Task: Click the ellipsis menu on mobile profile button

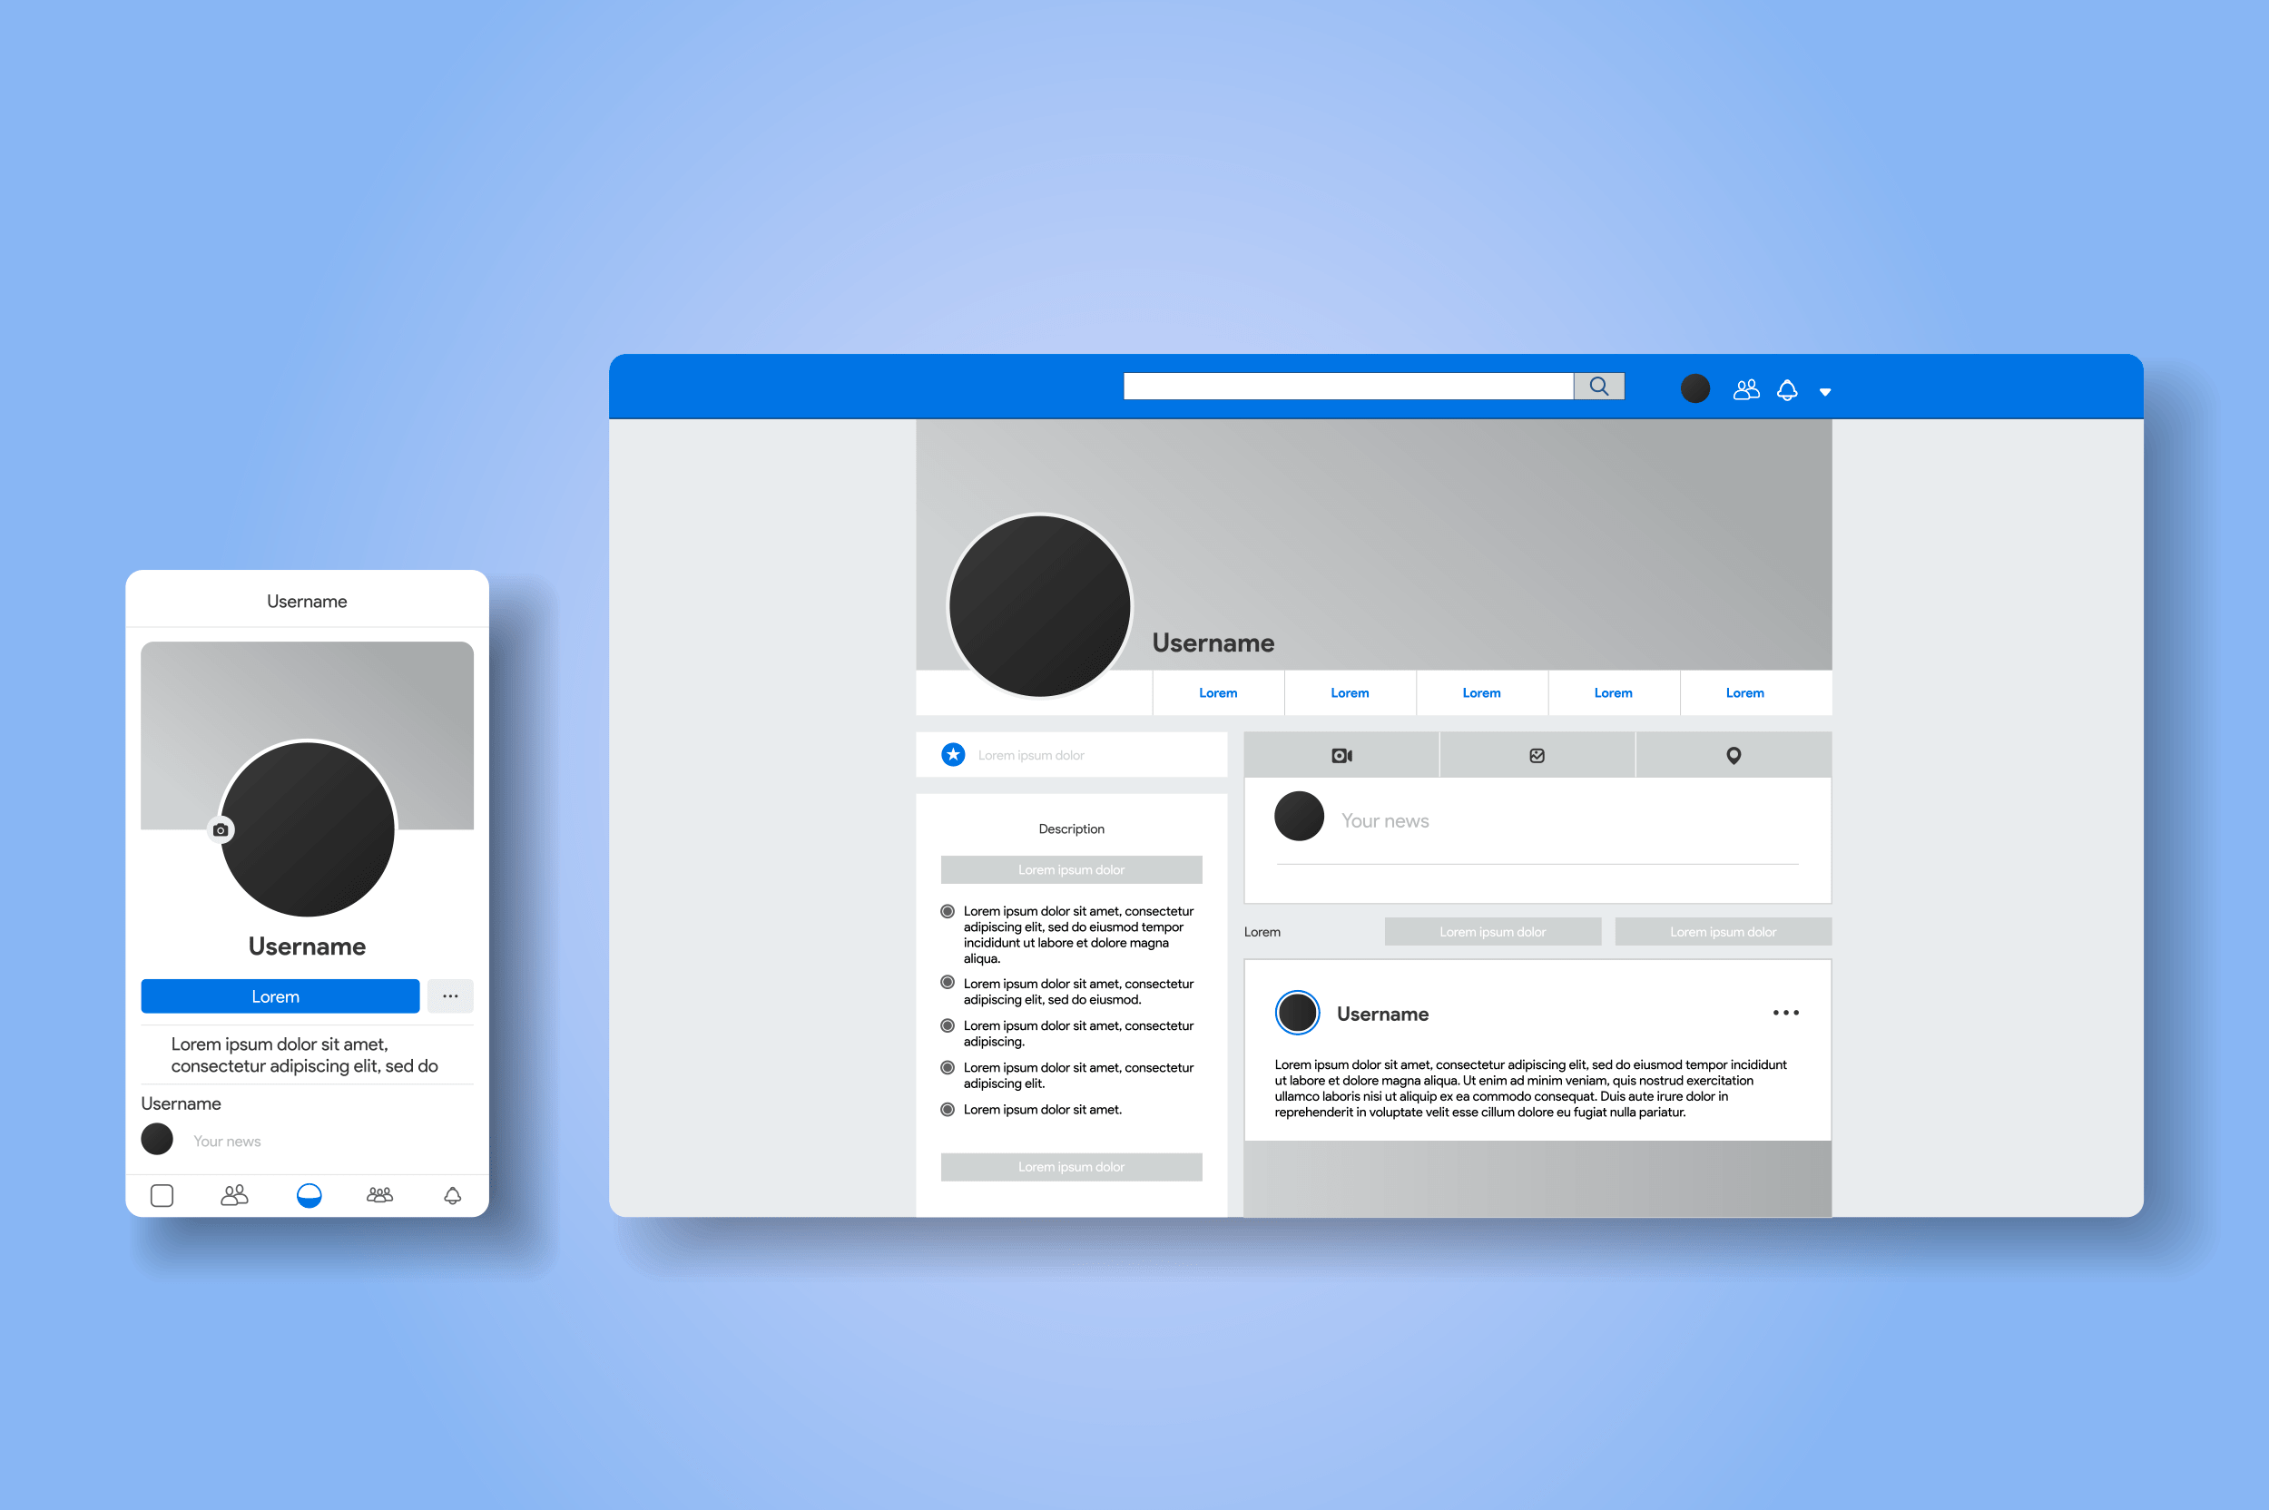Action: coord(455,995)
